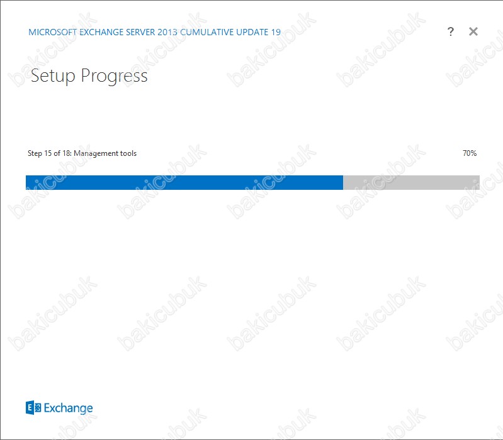This screenshot has height=440, width=503.
Task: Click the Exchange wordmark beside the logo
Action: [68, 408]
